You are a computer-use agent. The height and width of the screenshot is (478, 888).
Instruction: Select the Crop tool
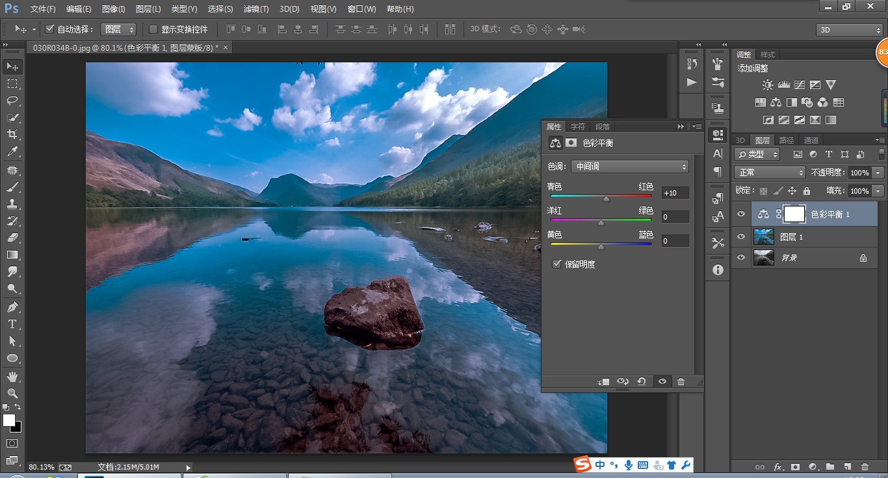tap(12, 134)
